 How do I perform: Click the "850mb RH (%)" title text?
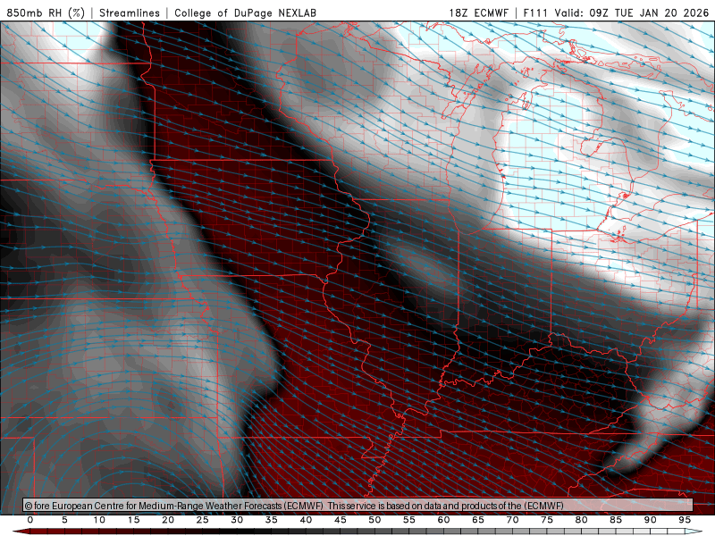click(46, 13)
